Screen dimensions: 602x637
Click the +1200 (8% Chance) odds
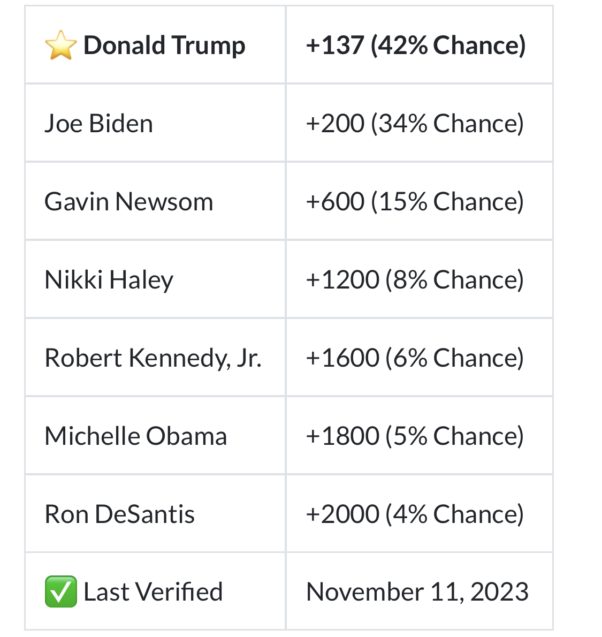pyautogui.click(x=414, y=280)
